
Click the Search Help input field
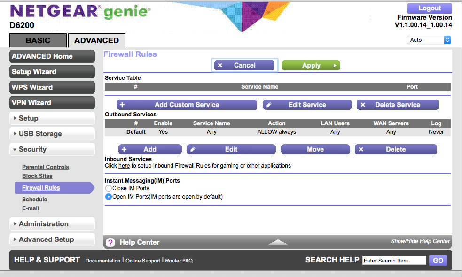[394, 261]
